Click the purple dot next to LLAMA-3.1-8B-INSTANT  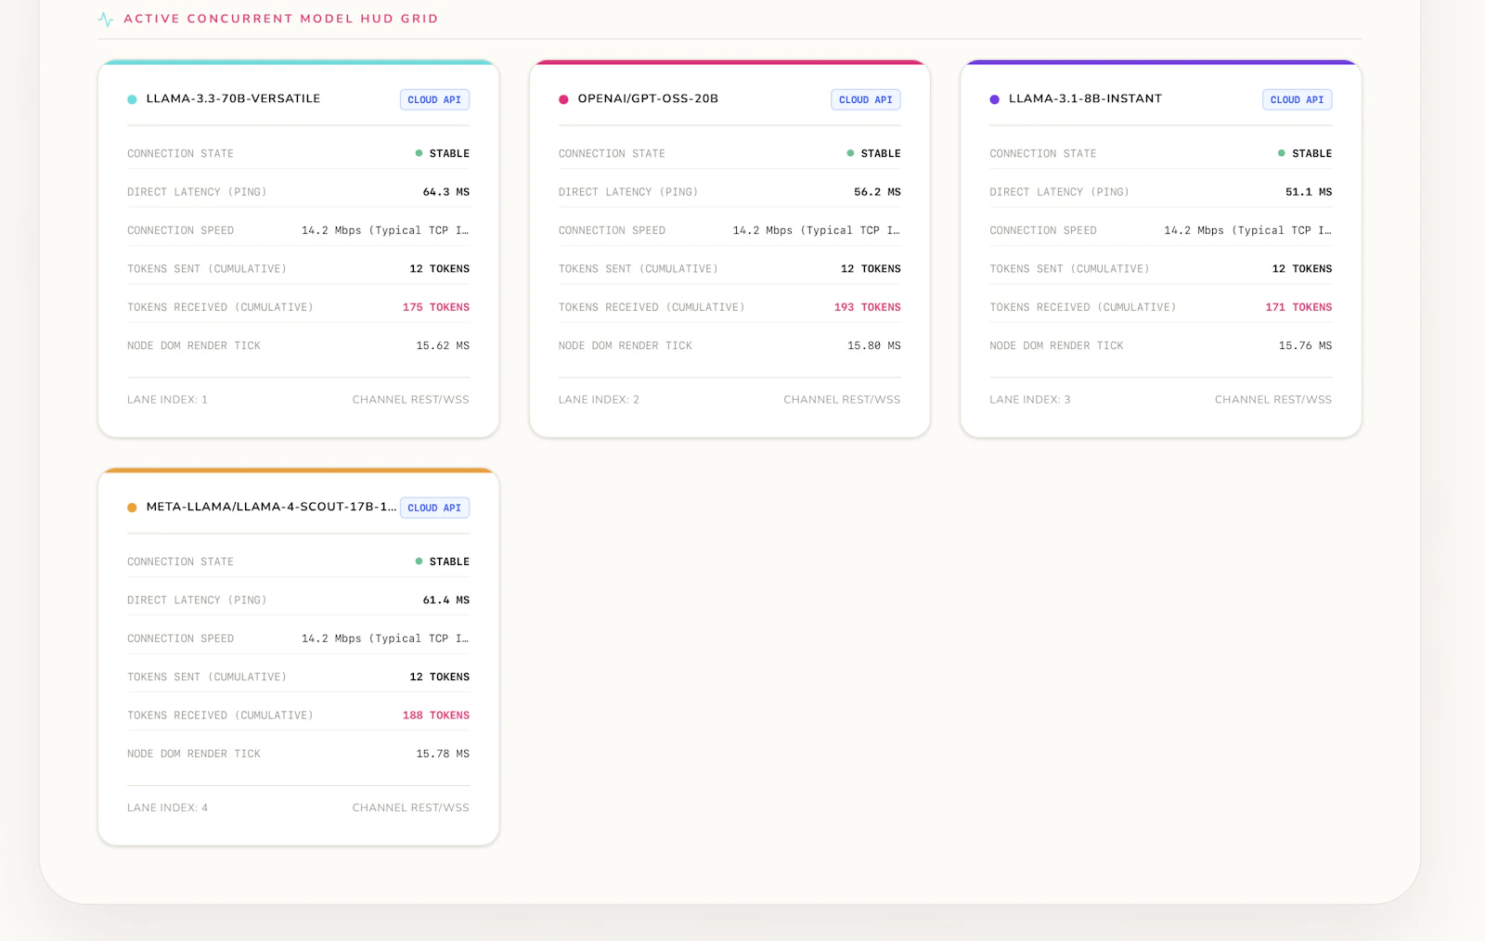click(x=995, y=99)
